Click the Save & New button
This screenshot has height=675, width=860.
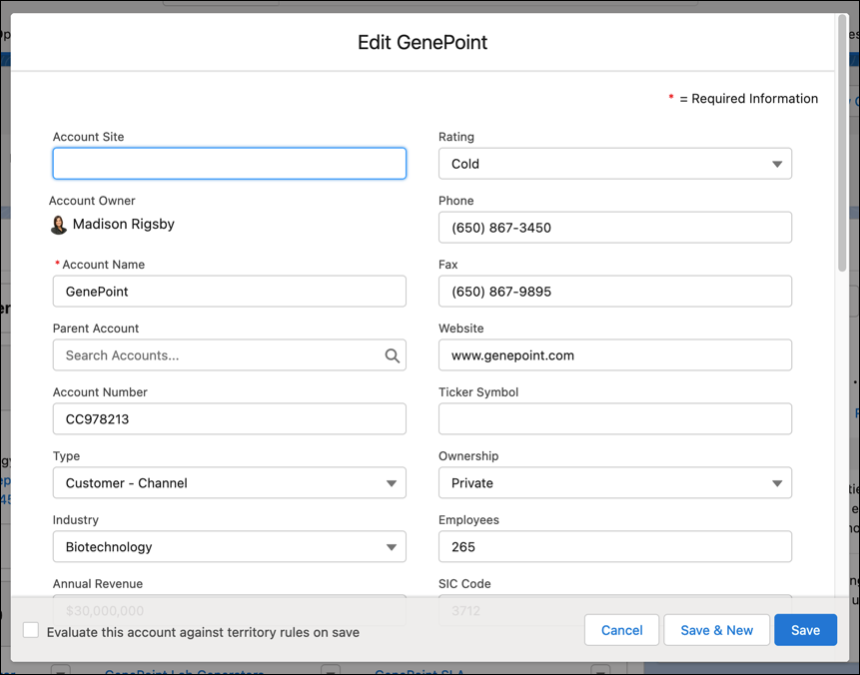(717, 630)
